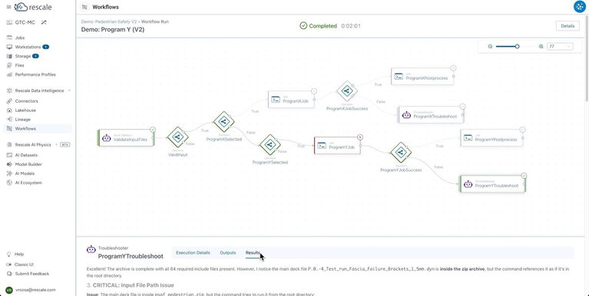Select the ProgramXTroubleshoot node
The image size is (589, 296).
[x=431, y=115]
